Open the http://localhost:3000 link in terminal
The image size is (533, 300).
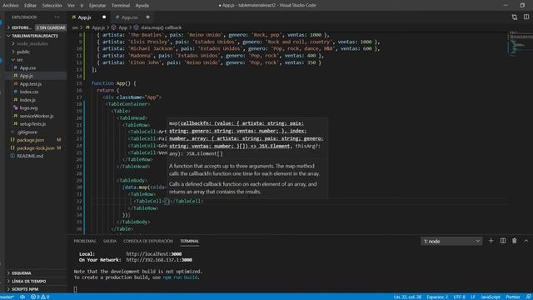point(153,254)
